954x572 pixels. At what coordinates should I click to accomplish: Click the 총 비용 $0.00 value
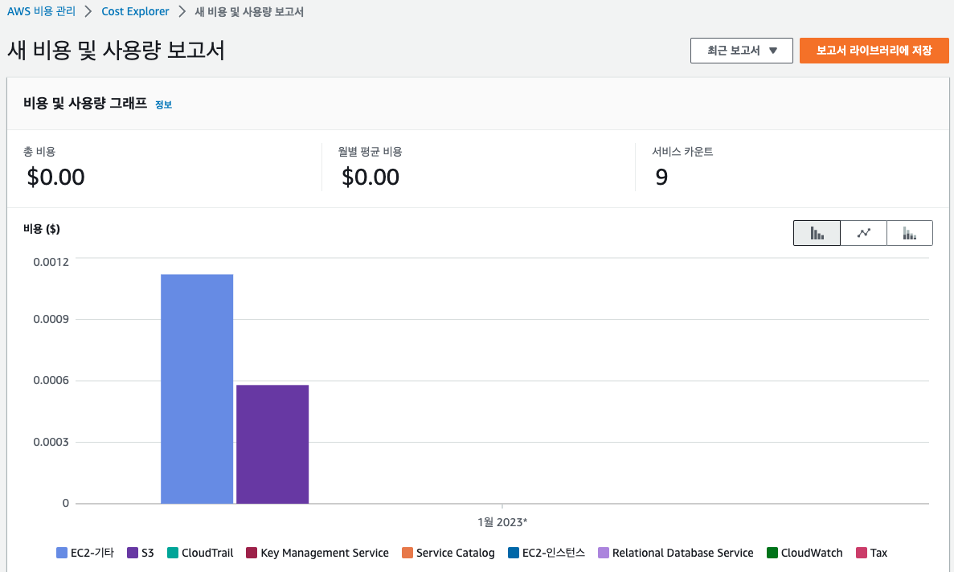pos(56,177)
